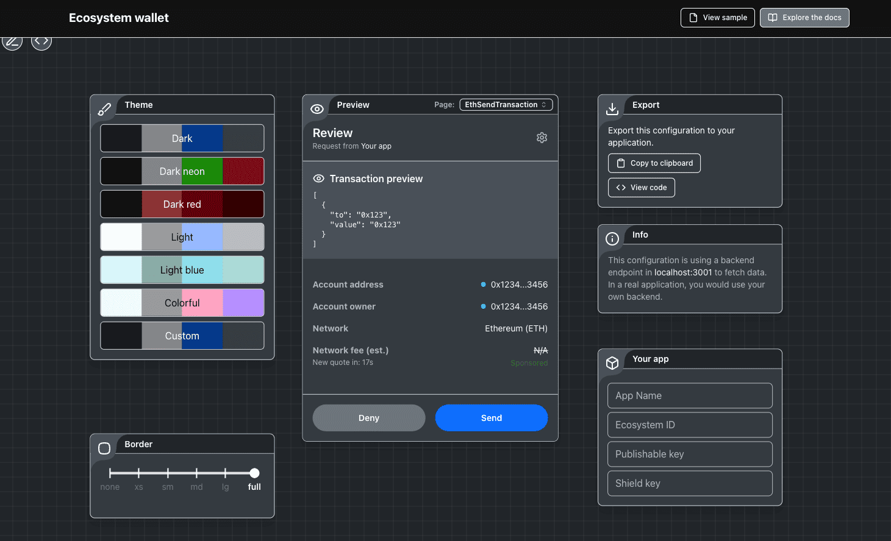Choose the Custom theme preset
The width and height of the screenshot is (891, 541).
pos(182,336)
